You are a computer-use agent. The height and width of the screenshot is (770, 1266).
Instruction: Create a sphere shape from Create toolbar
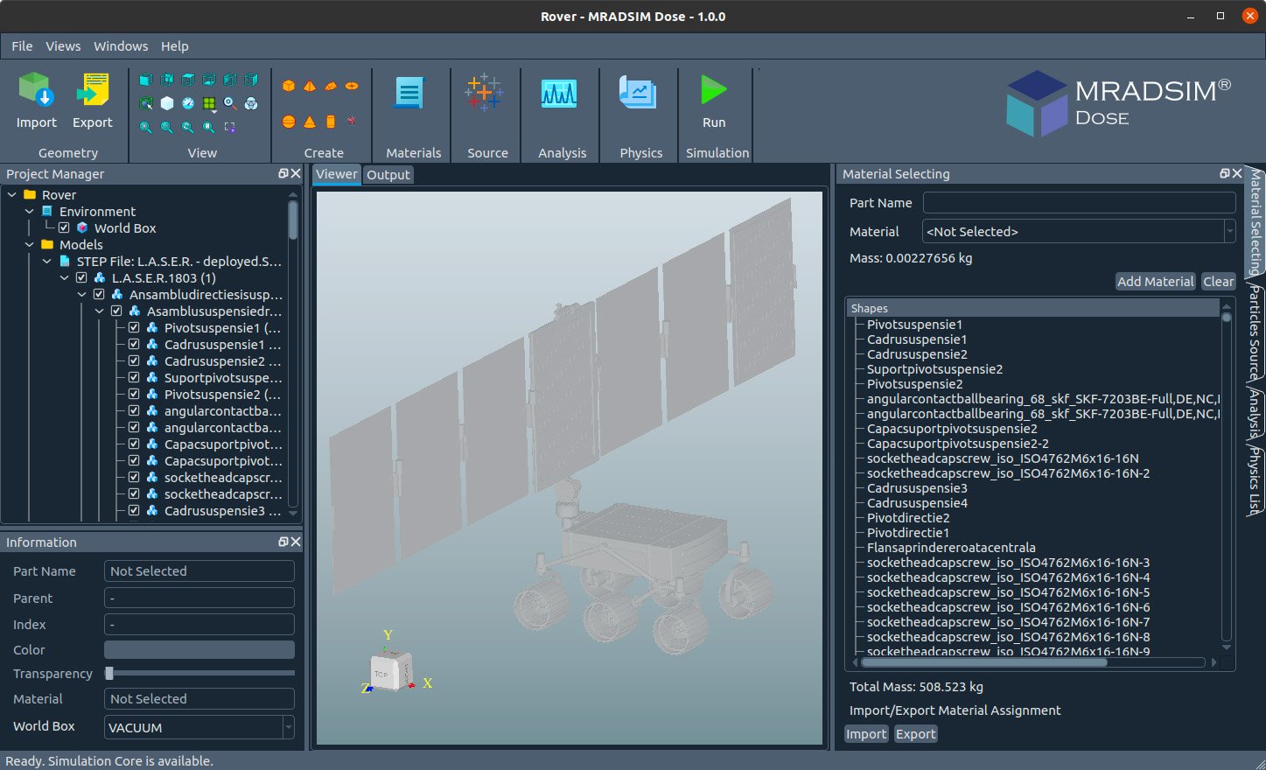coord(289,122)
